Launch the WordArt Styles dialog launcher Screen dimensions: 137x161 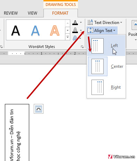82,47
